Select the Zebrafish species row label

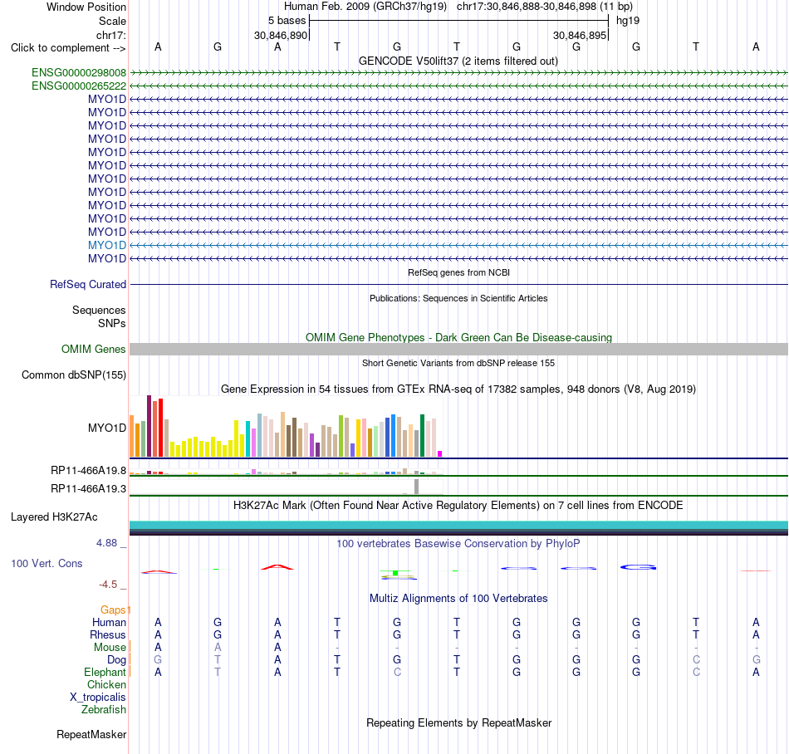coord(104,710)
